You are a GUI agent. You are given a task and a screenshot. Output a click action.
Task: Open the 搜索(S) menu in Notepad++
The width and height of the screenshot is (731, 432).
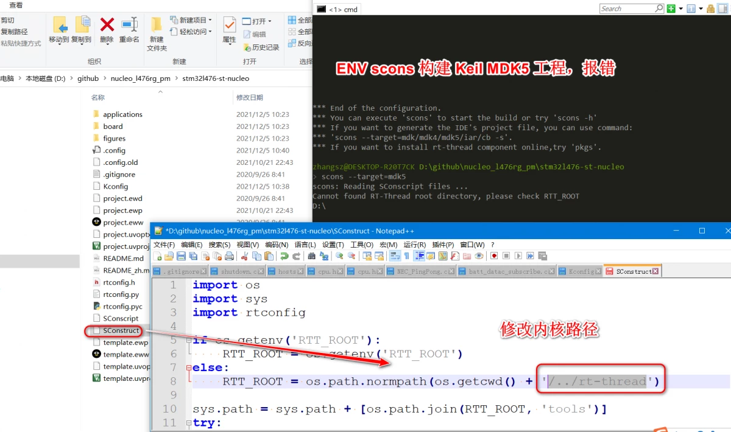[219, 245]
